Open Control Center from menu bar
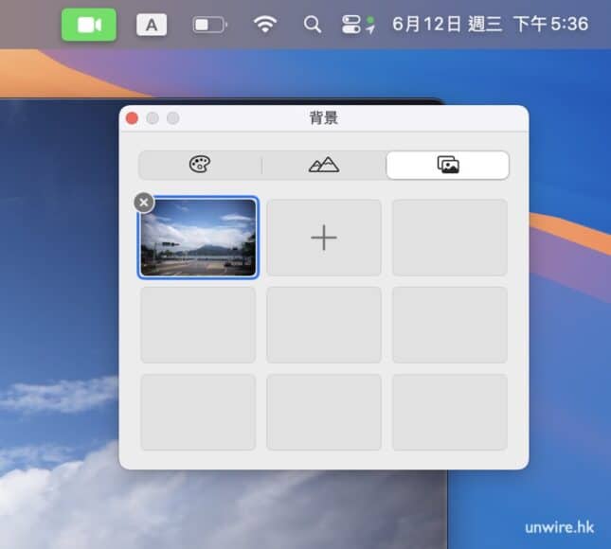The height and width of the screenshot is (549, 611). click(358, 25)
